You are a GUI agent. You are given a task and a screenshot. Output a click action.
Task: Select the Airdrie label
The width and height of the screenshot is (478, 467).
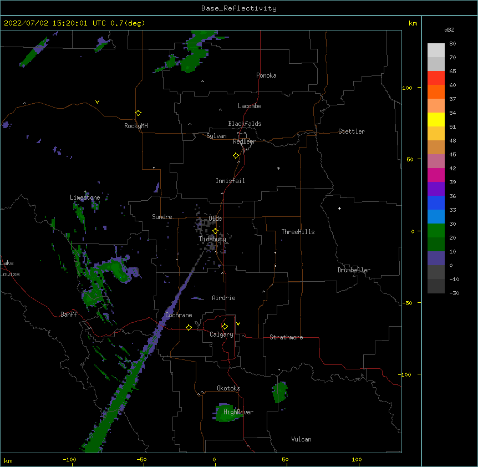(224, 298)
